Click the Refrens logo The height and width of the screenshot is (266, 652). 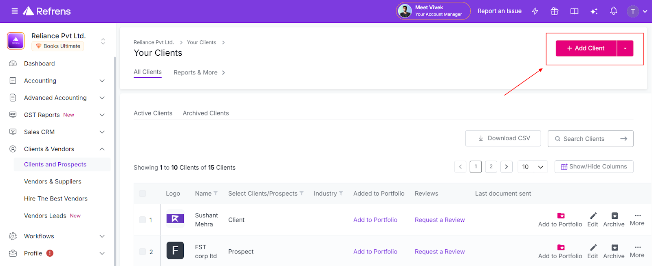[47, 11]
